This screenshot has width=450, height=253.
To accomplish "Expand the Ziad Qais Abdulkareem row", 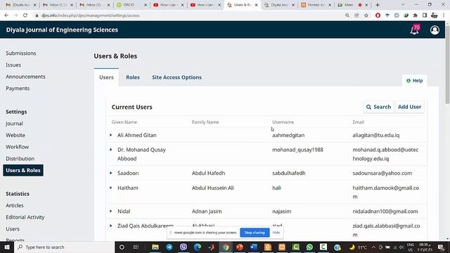I will click(x=111, y=226).
